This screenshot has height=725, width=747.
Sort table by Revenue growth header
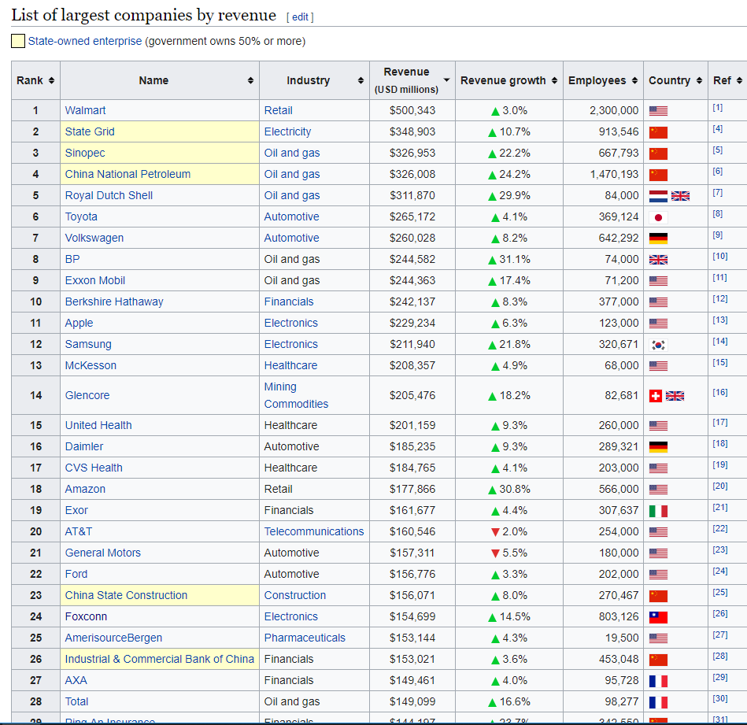[x=508, y=80]
